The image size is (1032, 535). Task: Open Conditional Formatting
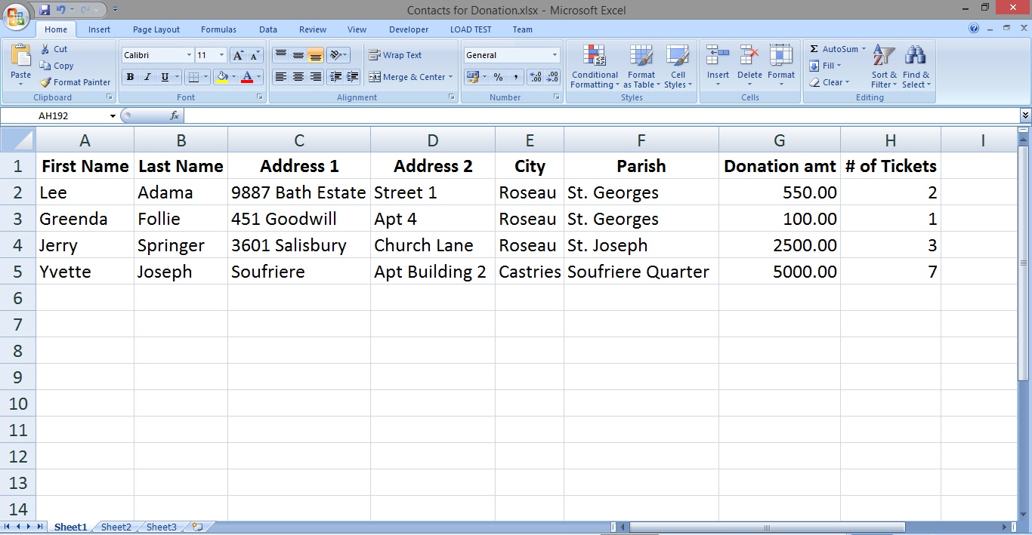[595, 66]
